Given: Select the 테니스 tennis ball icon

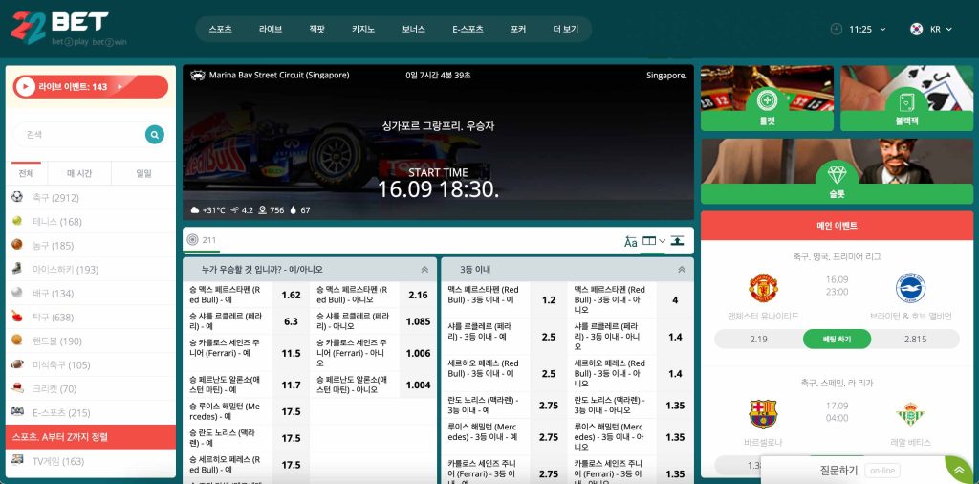Looking at the screenshot, I should [17, 221].
